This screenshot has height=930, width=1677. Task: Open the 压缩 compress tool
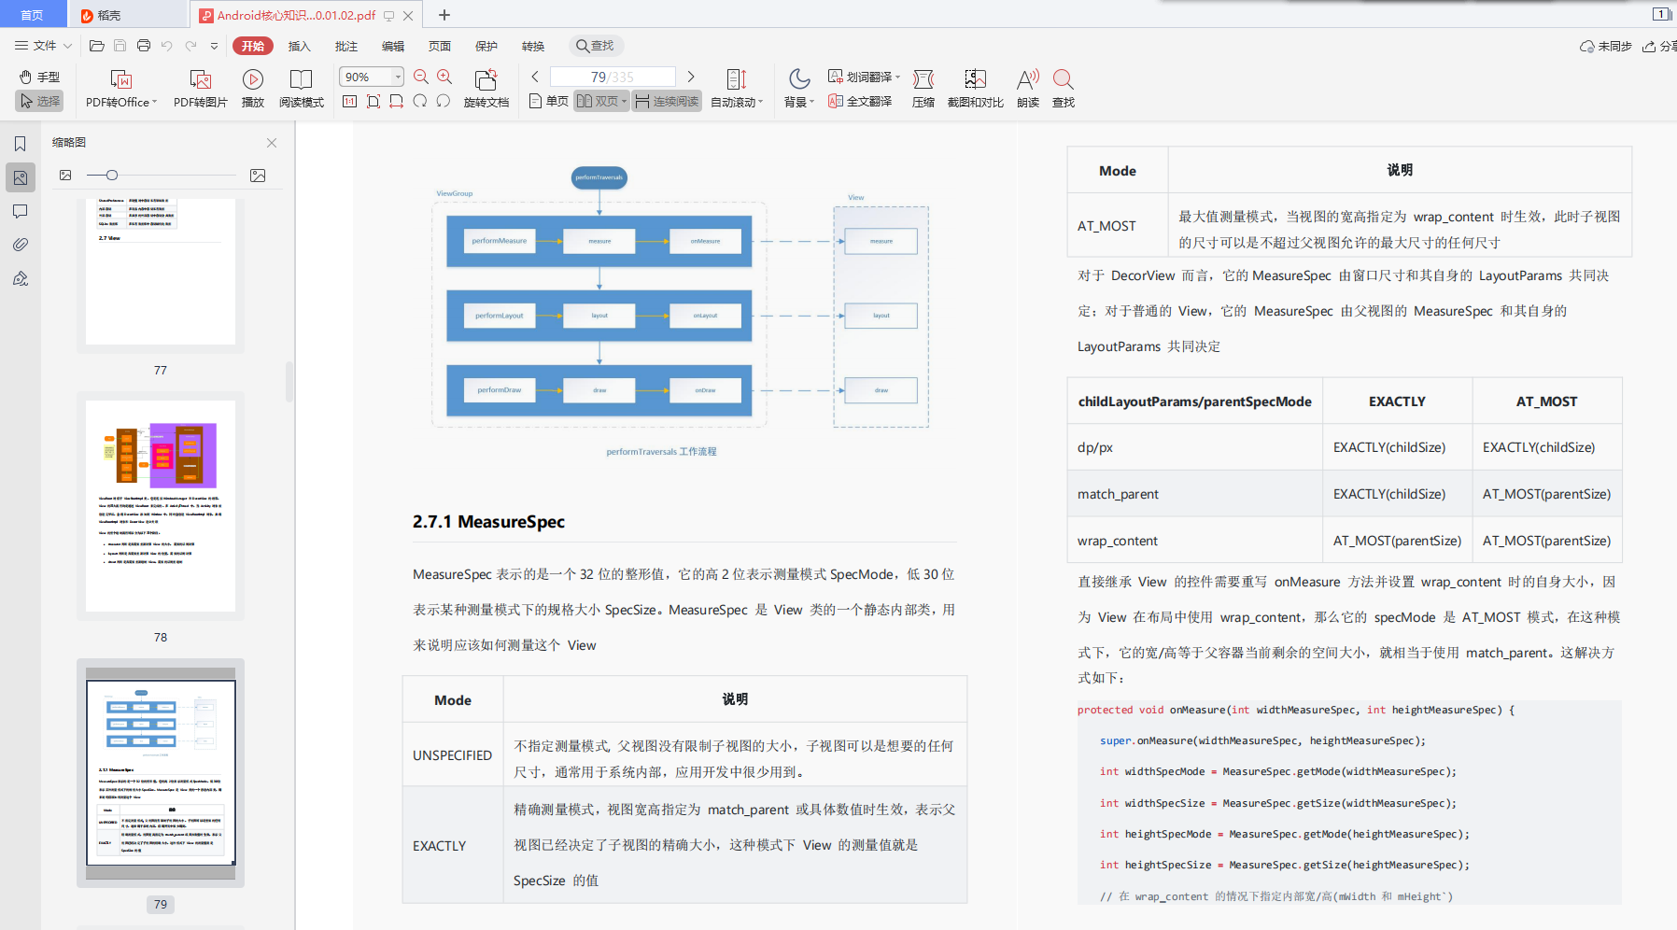pyautogui.click(x=923, y=80)
